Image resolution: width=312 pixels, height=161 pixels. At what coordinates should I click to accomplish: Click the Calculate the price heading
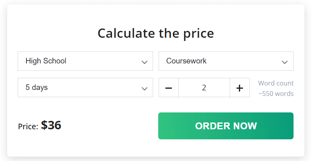pos(156,33)
